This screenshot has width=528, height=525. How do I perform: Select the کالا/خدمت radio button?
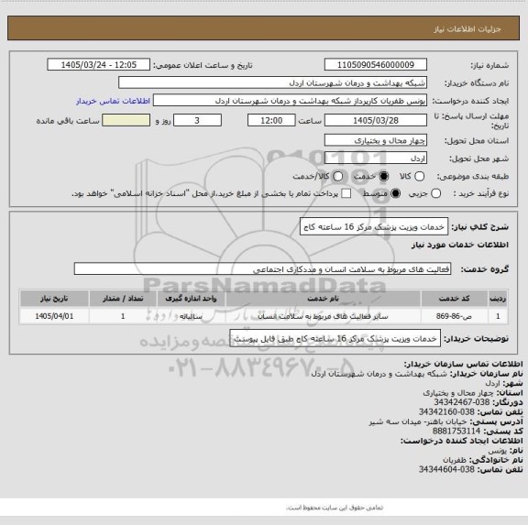click(x=337, y=176)
